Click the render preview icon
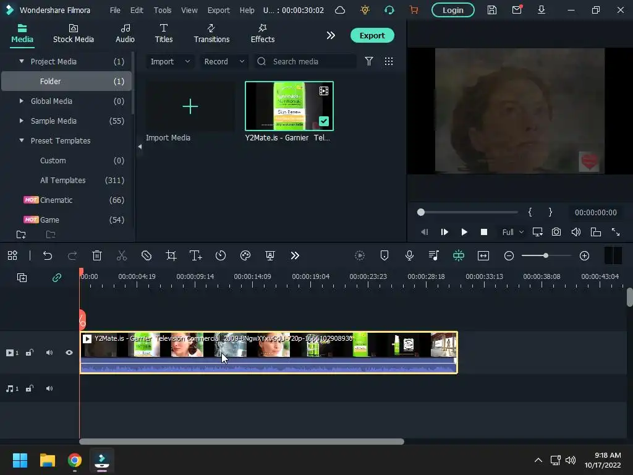Image resolution: width=633 pixels, height=475 pixels. (x=359, y=255)
